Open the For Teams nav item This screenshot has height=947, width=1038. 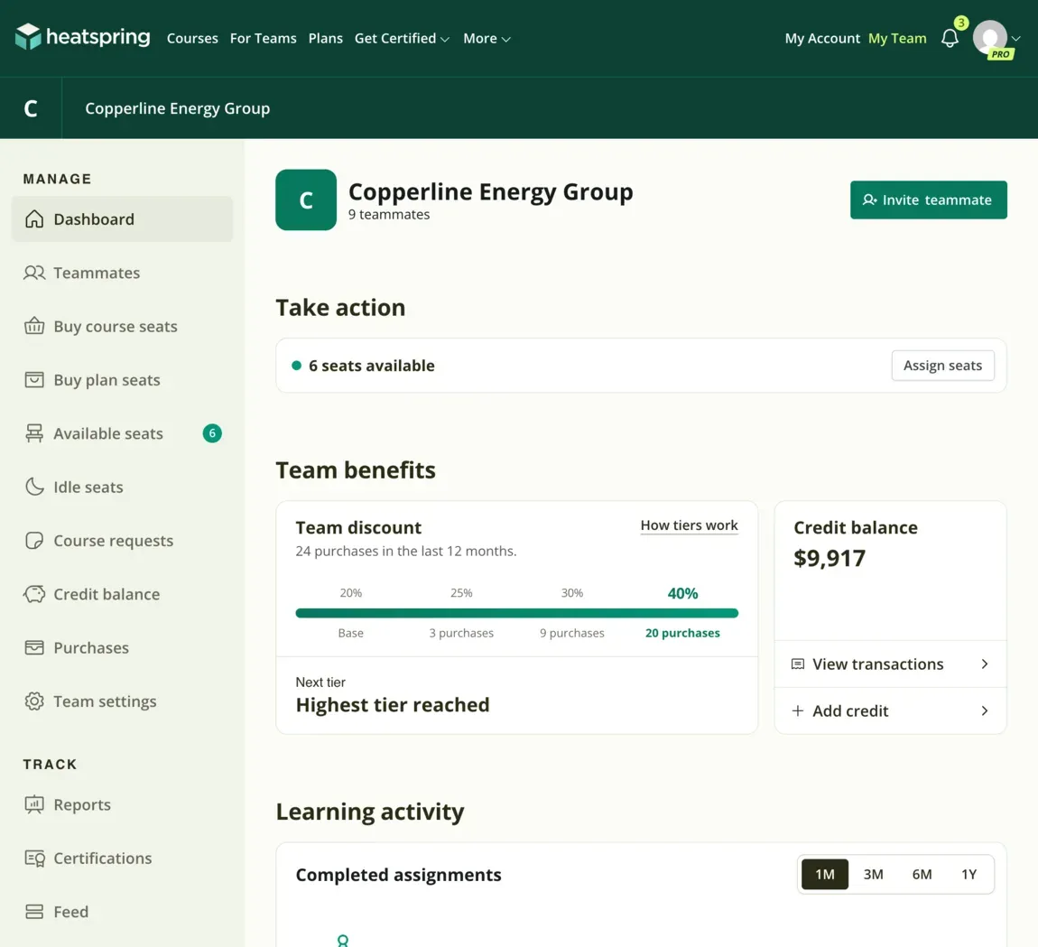pos(264,39)
